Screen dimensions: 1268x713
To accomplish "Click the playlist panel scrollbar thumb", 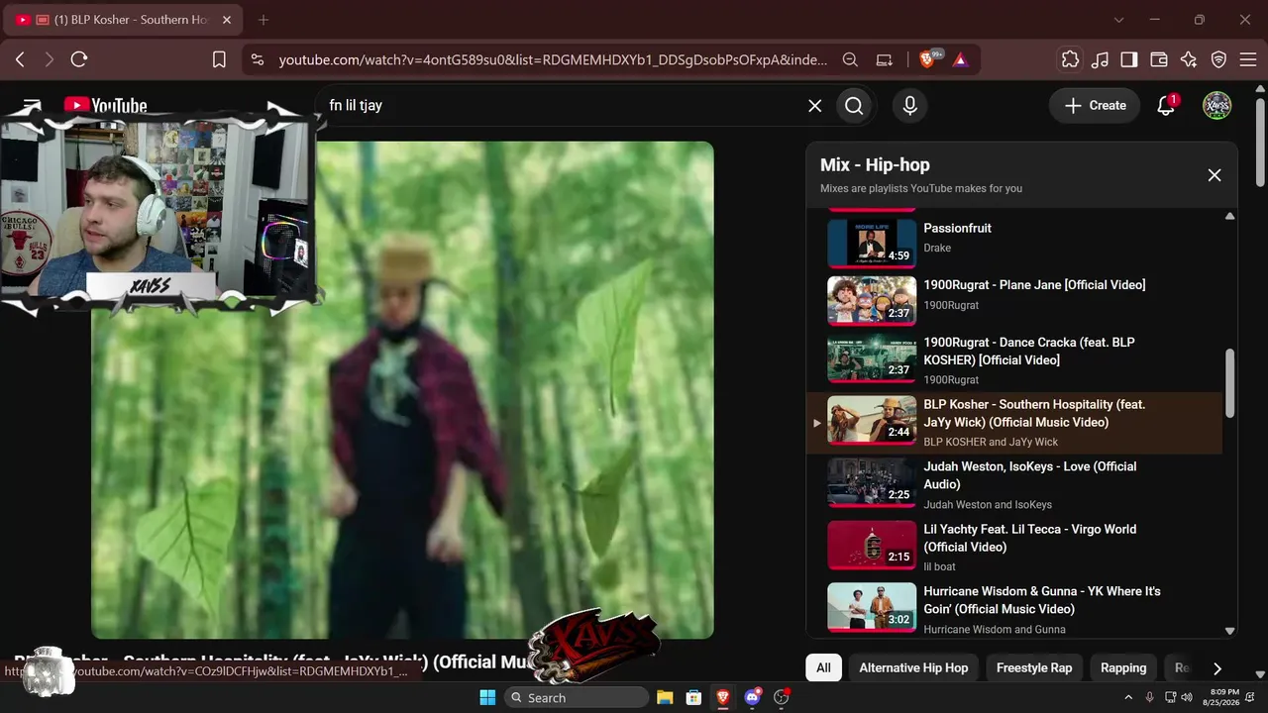I will (x=1230, y=383).
